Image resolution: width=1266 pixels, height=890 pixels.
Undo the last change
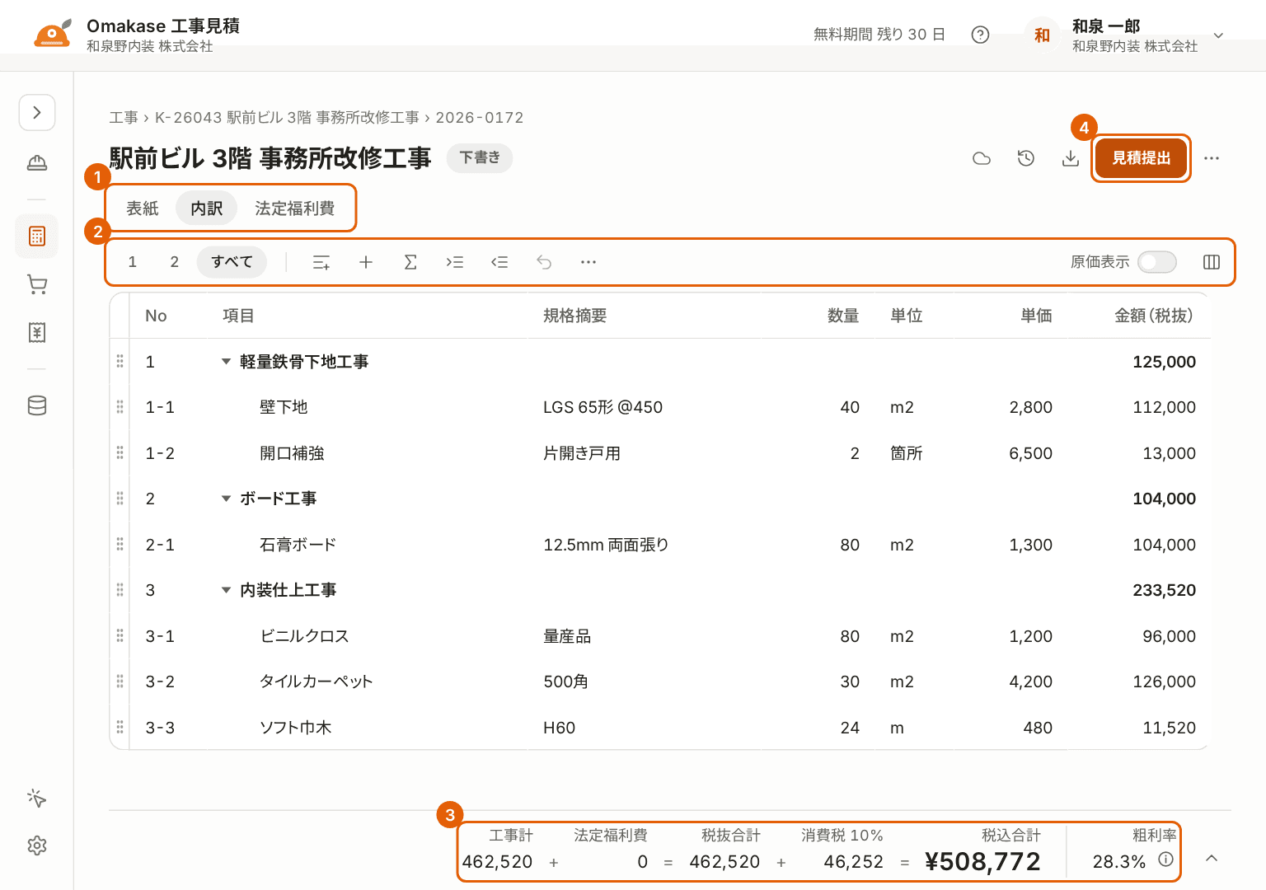[x=544, y=262]
